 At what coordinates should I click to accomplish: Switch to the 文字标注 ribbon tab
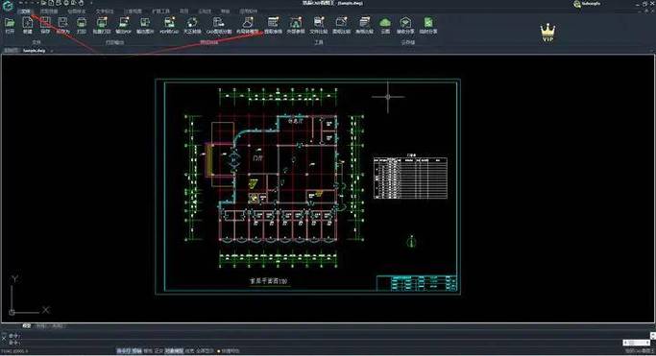pos(105,12)
